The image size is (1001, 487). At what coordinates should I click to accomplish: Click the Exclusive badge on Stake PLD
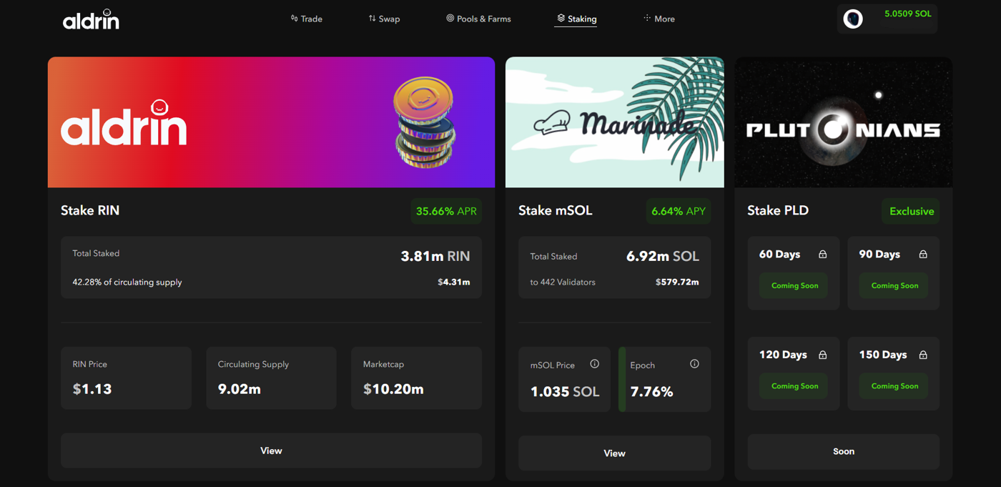[x=911, y=211]
